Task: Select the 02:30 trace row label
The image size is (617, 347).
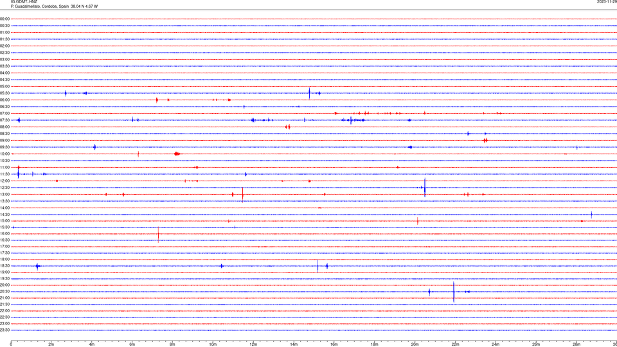Action: click(x=4, y=53)
